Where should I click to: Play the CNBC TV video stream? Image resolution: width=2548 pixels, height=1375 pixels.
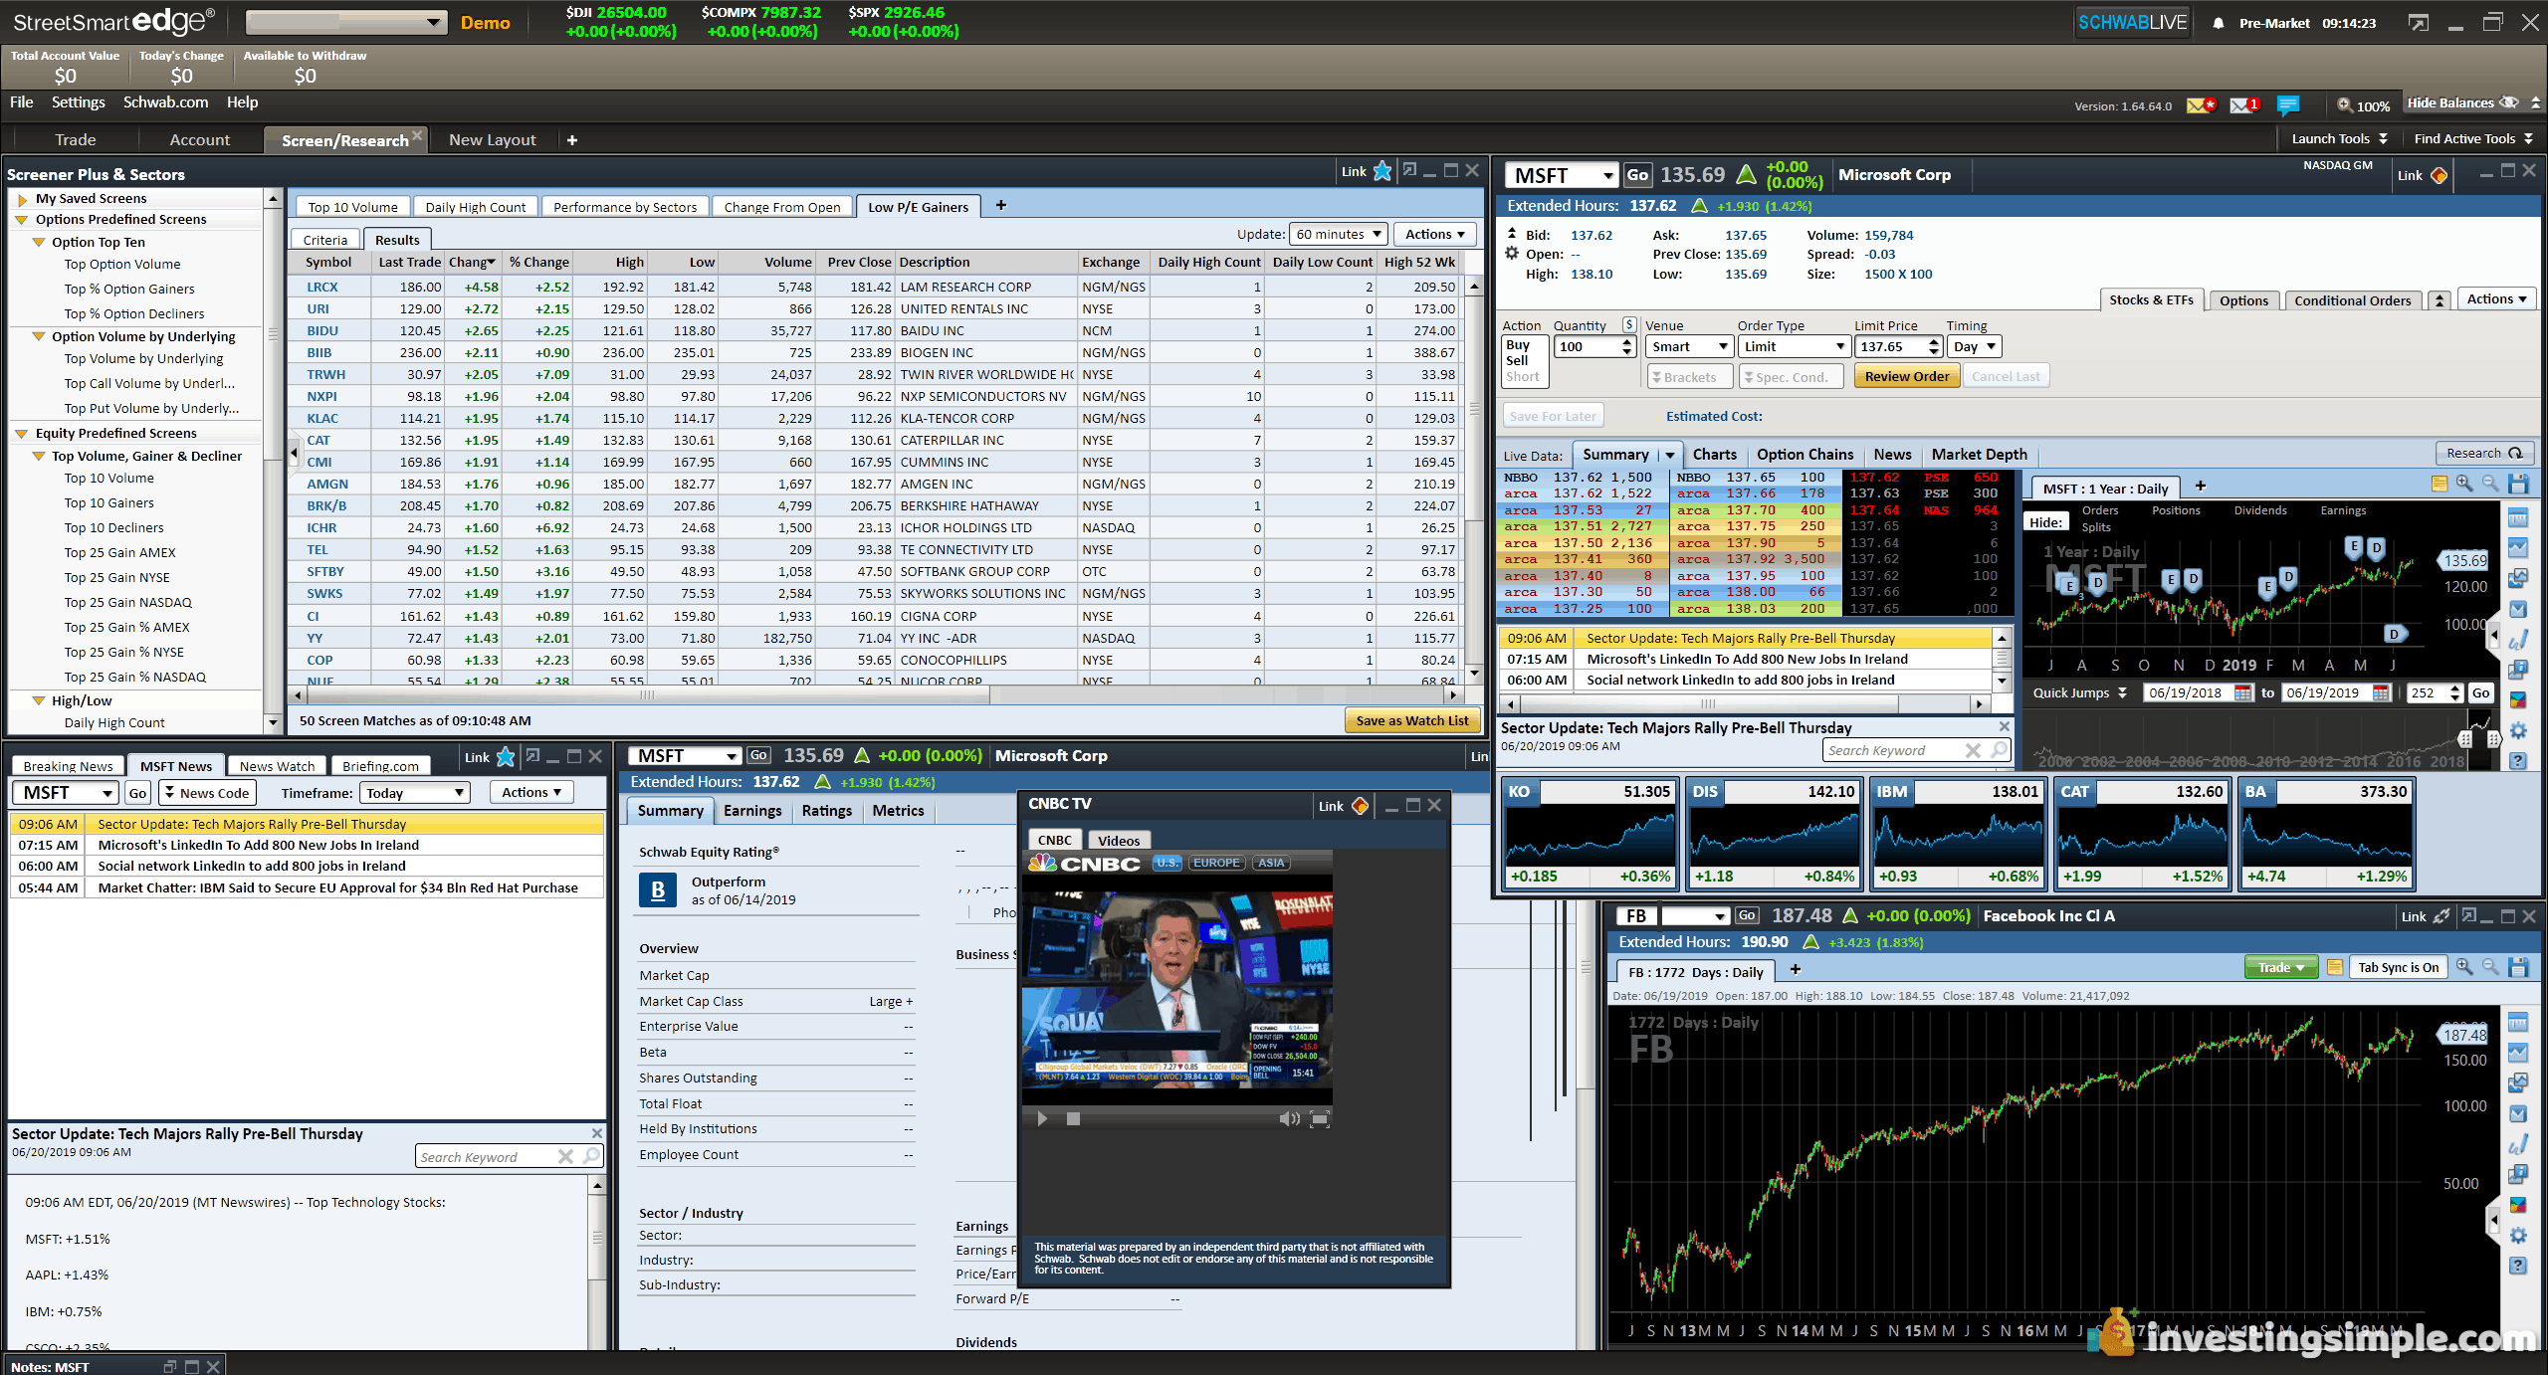[1042, 1119]
